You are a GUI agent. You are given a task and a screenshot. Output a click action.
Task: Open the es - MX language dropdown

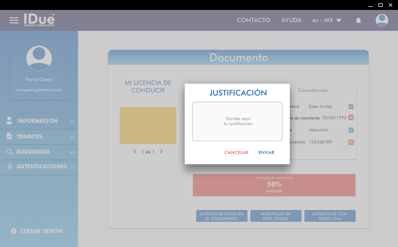(327, 21)
